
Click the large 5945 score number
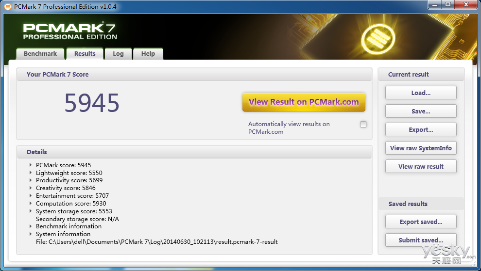click(92, 103)
